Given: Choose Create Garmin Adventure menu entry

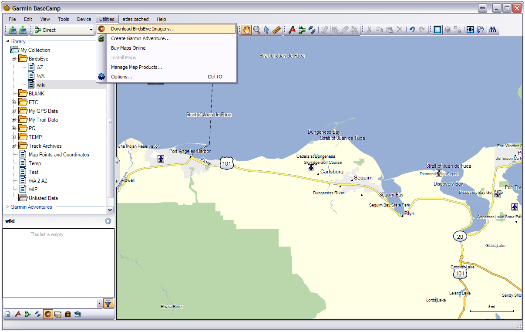Looking at the screenshot, I should pos(166,38).
